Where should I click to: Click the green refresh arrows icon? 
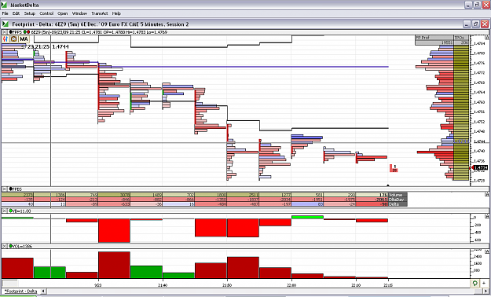(475, 283)
